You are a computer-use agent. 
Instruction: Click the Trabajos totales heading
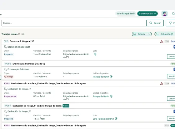(x=9, y=34)
